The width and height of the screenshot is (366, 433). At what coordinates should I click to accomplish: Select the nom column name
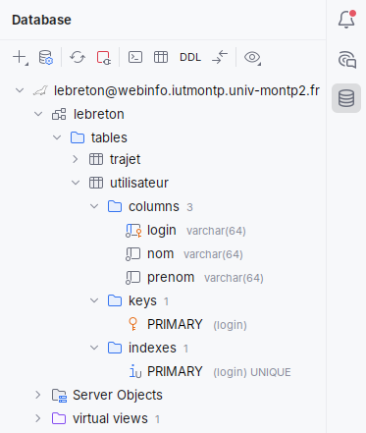[x=161, y=254]
